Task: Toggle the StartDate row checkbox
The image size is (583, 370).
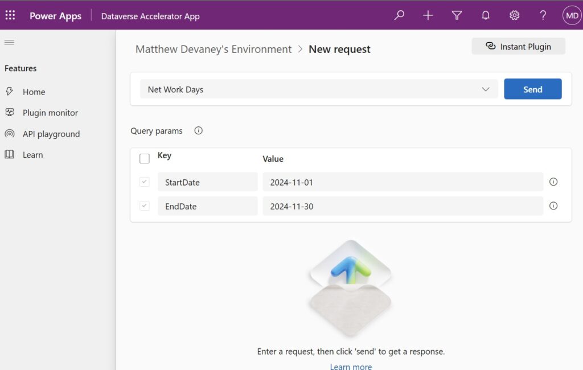Action: [144, 182]
